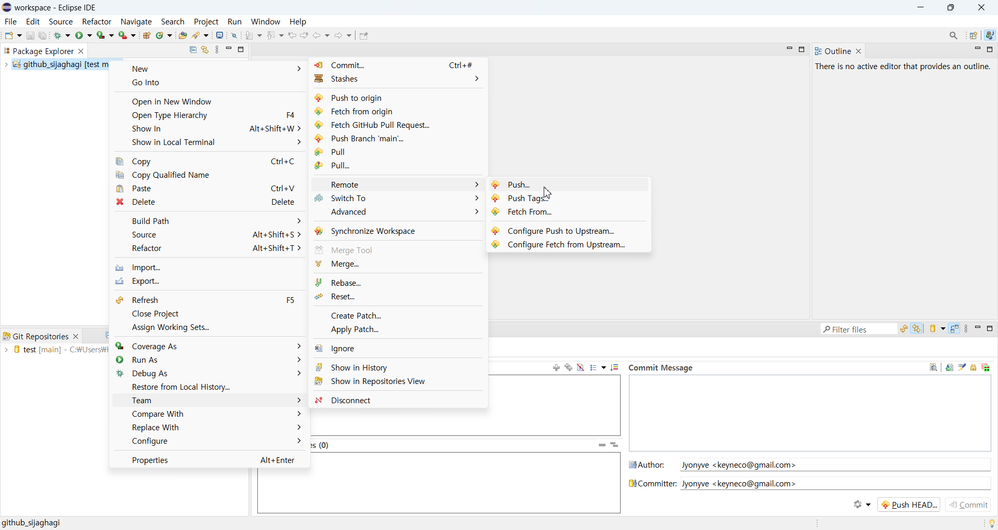Select Properties in the context menu
998x530 pixels.
pyautogui.click(x=209, y=460)
